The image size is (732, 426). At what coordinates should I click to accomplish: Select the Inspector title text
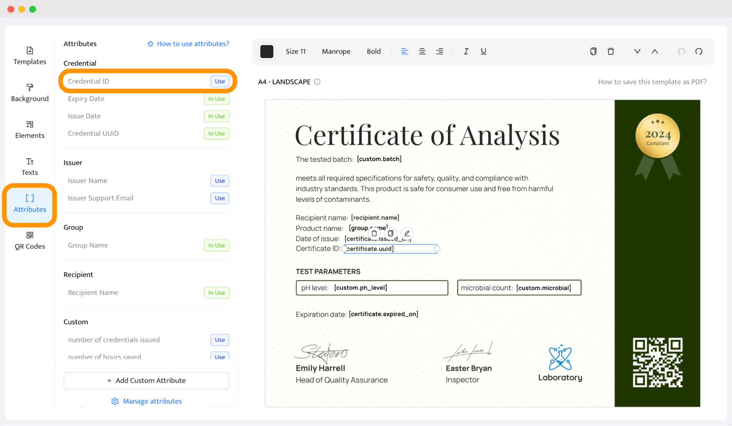click(462, 380)
